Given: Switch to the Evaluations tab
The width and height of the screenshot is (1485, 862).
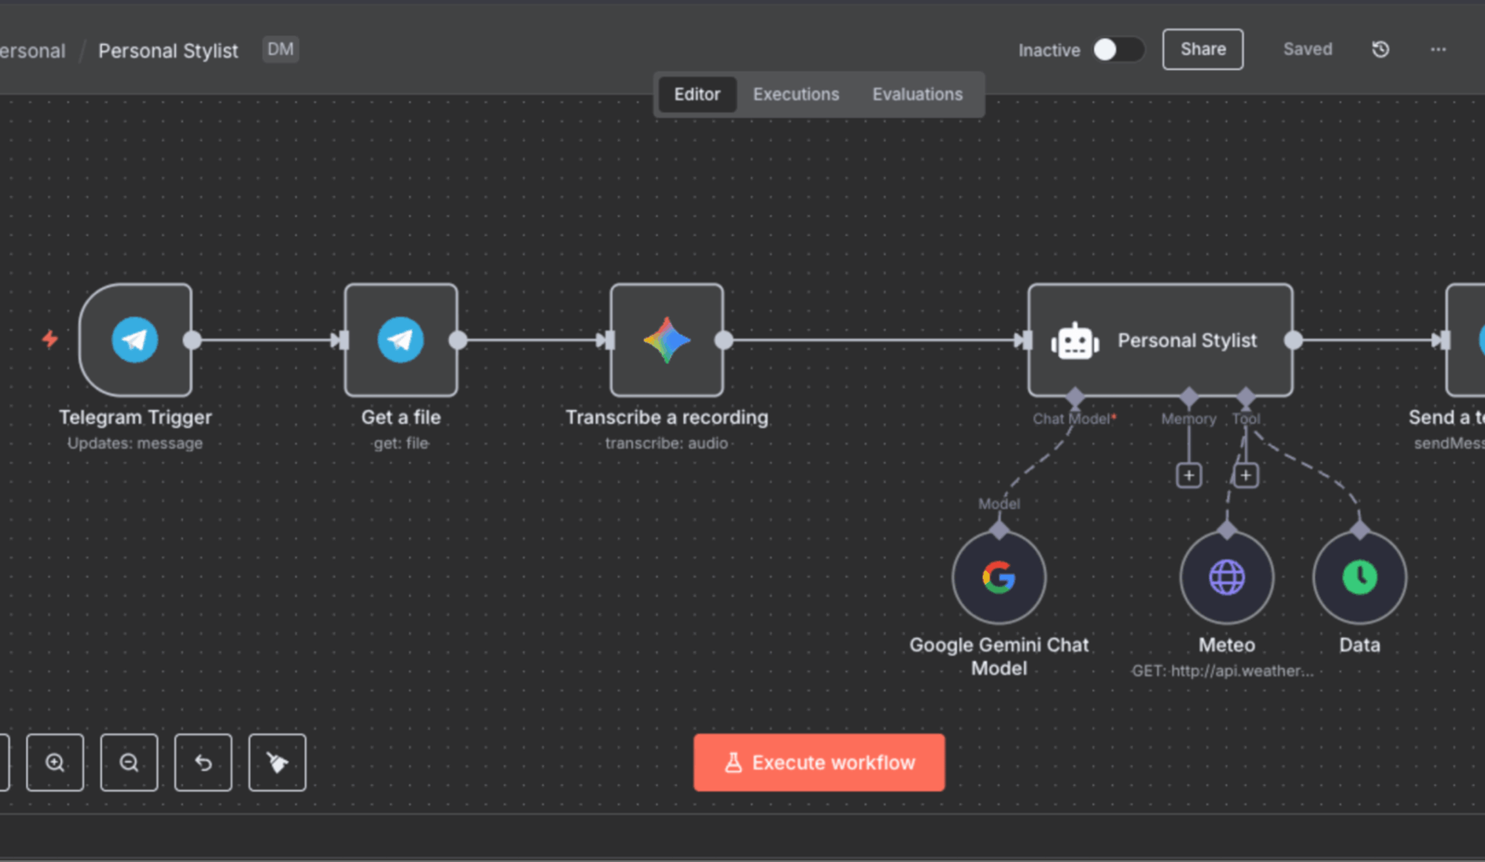Looking at the screenshot, I should (x=917, y=94).
